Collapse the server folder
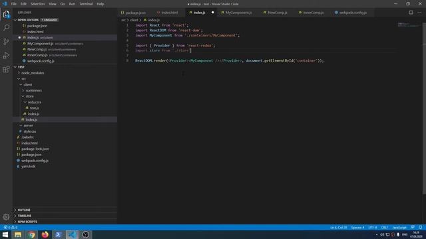The height and width of the screenshot is (239, 426). [28, 125]
